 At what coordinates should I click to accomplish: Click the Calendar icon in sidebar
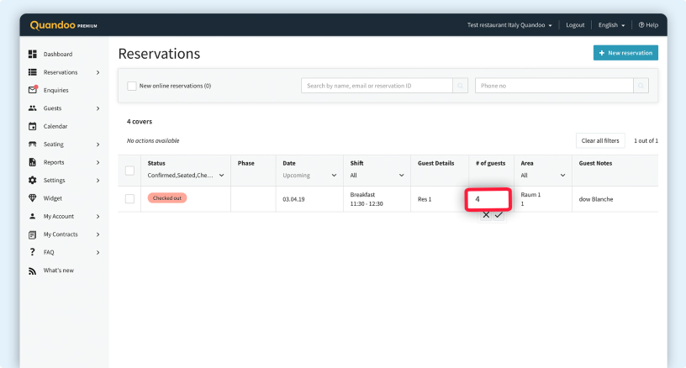click(x=33, y=126)
